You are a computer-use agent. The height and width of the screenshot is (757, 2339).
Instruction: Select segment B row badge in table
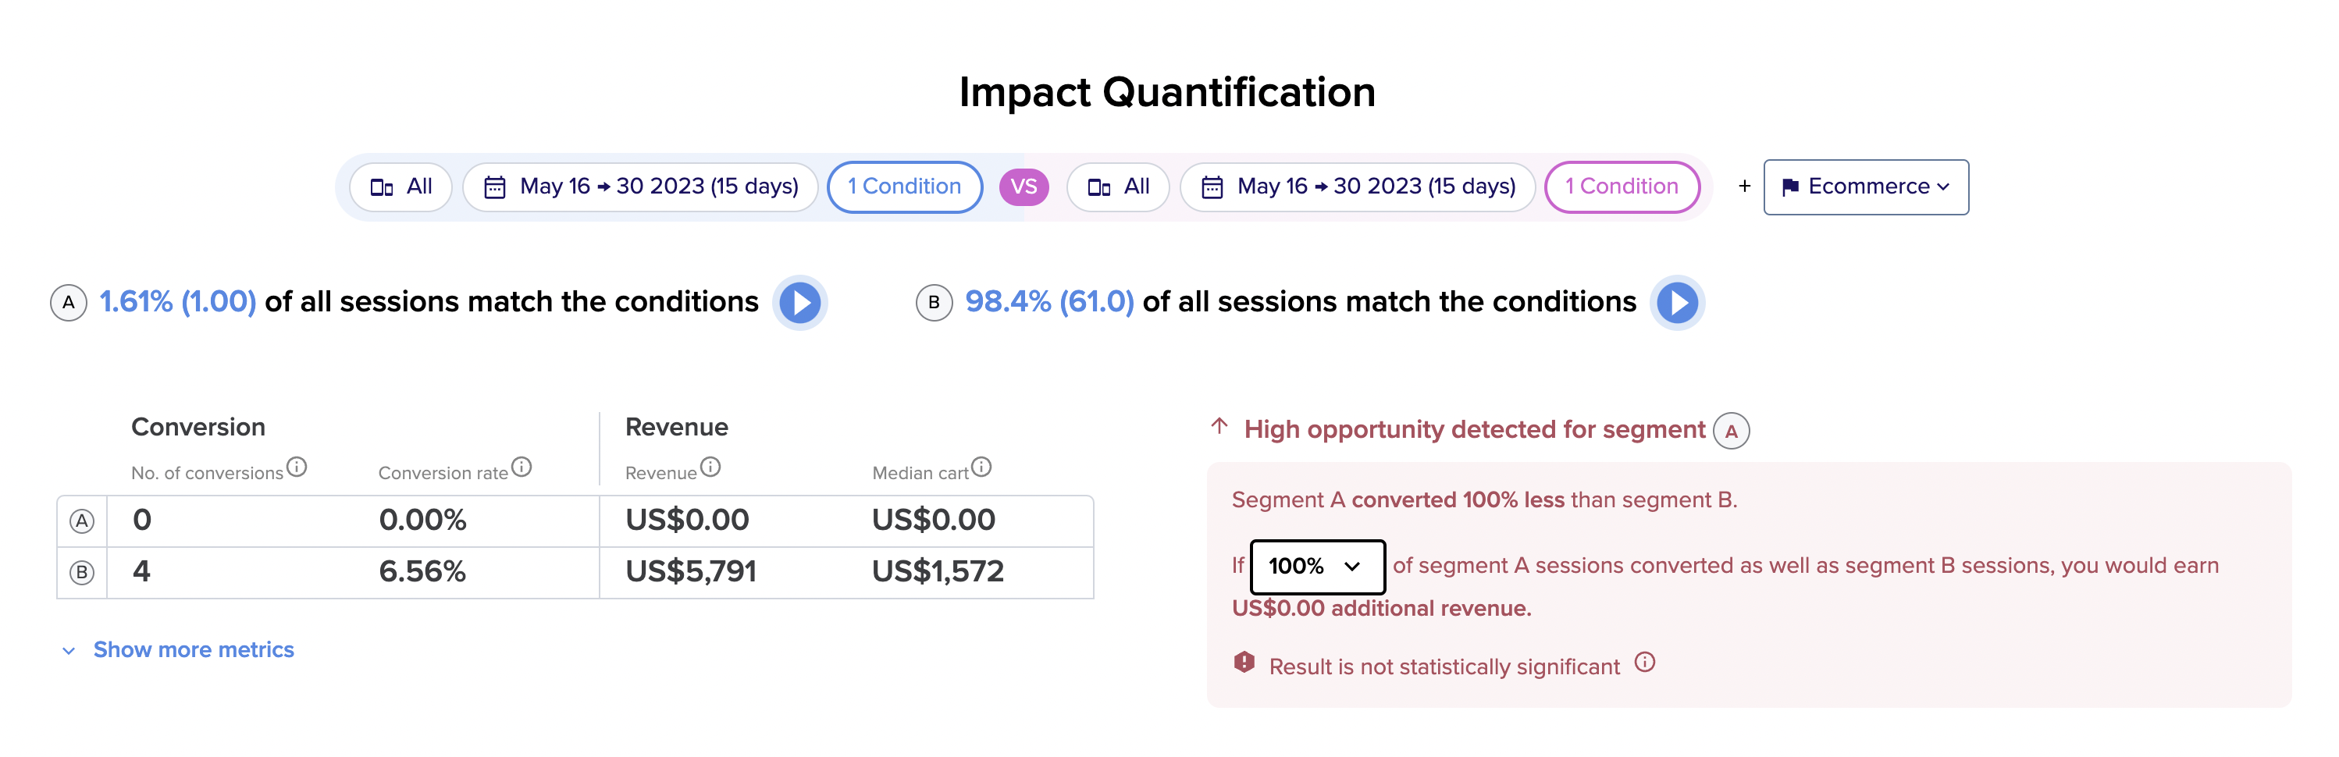click(82, 573)
